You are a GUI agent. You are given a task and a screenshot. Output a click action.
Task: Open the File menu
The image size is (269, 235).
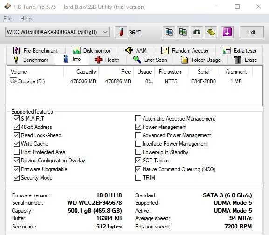coord(7,19)
